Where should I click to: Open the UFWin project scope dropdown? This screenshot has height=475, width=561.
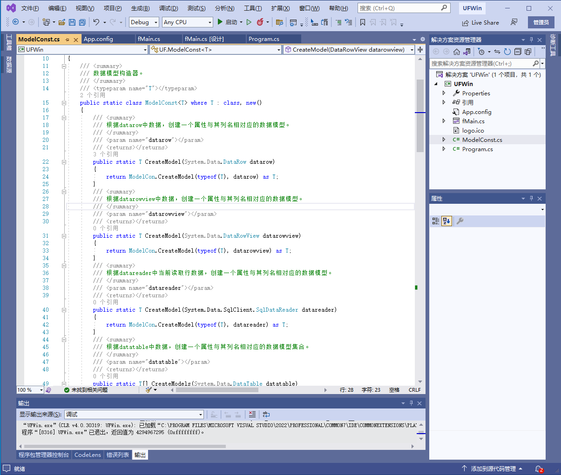click(x=82, y=49)
